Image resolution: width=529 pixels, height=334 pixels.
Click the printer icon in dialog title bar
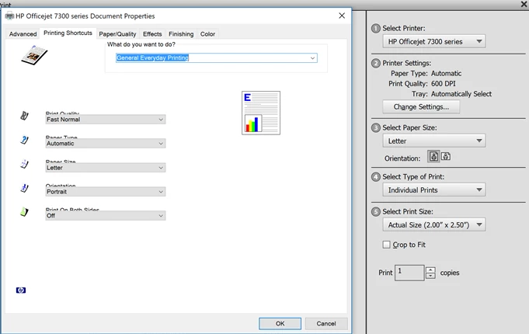9,16
